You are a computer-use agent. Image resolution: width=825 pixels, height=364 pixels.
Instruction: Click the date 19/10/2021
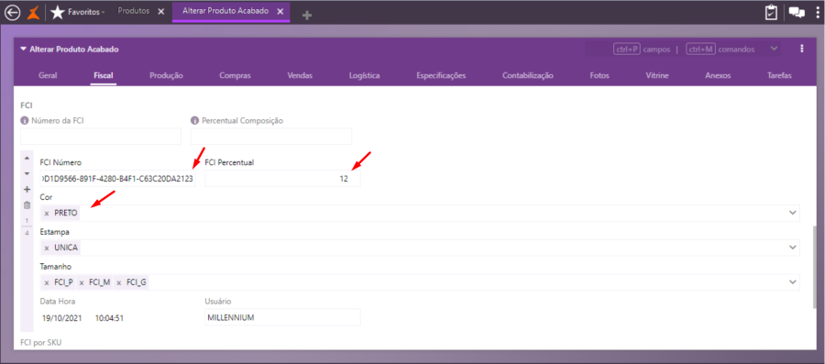tap(61, 318)
